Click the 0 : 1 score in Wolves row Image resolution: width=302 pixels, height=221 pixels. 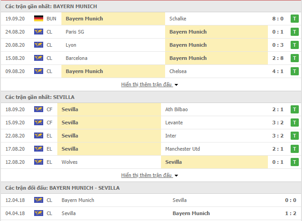278,162
